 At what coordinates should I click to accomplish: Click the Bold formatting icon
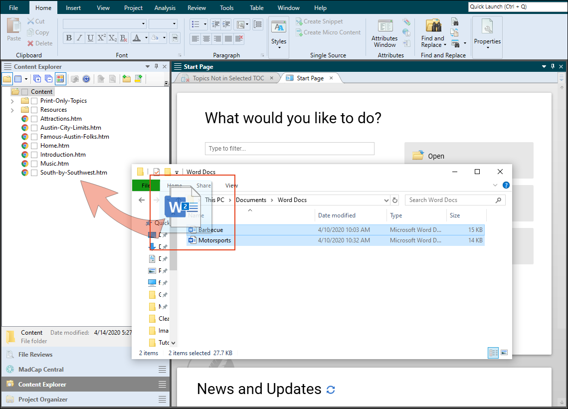point(69,38)
